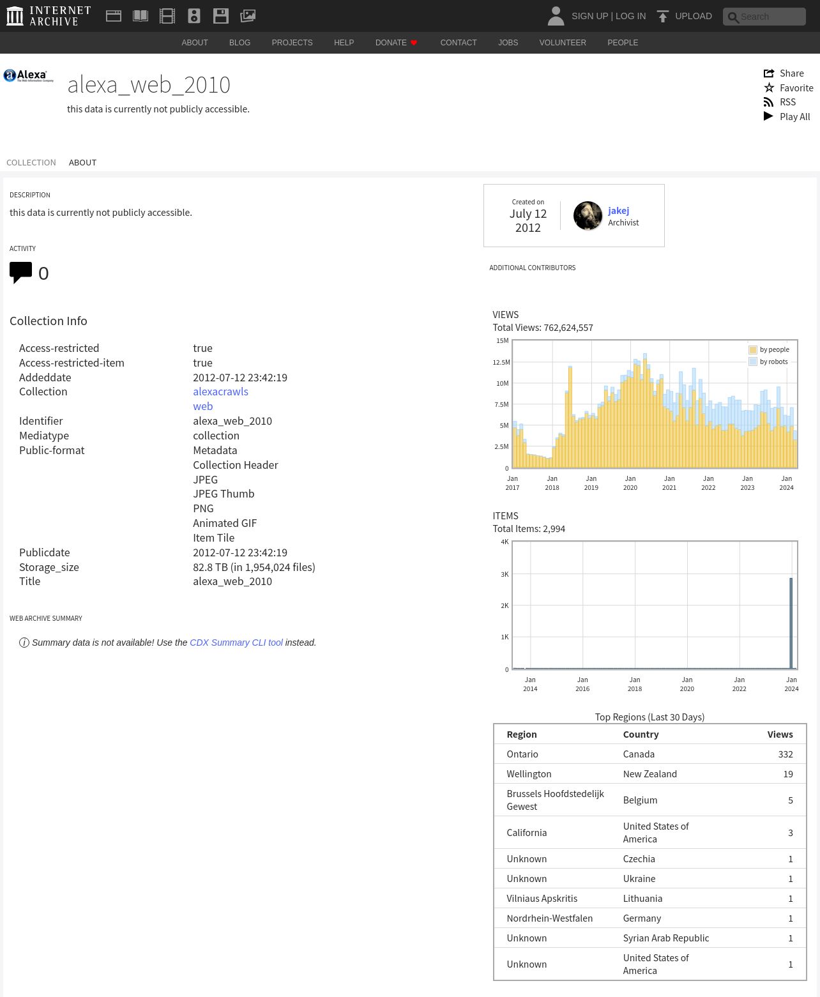This screenshot has height=997, width=820.
Task: Click the Play All text link
Action: pos(794,117)
